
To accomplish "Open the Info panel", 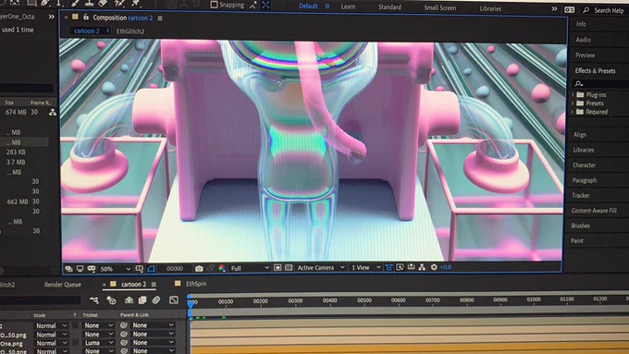I will [581, 24].
